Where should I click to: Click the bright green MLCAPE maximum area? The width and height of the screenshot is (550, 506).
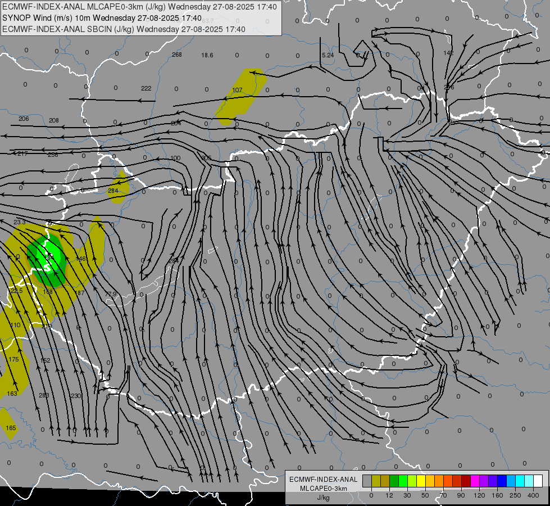pos(49,258)
